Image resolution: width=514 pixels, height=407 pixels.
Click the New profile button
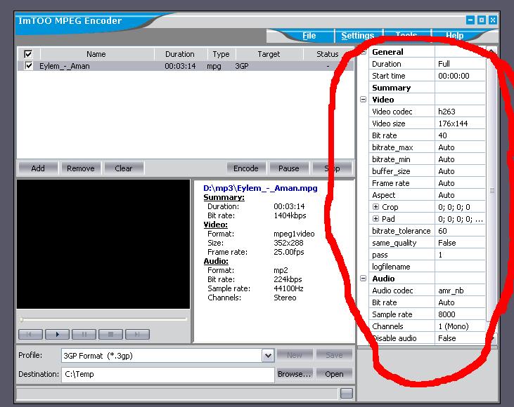tap(295, 355)
